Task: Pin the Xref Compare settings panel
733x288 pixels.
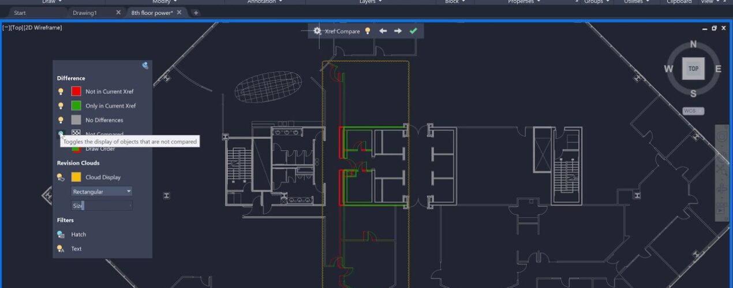Action: (145, 66)
